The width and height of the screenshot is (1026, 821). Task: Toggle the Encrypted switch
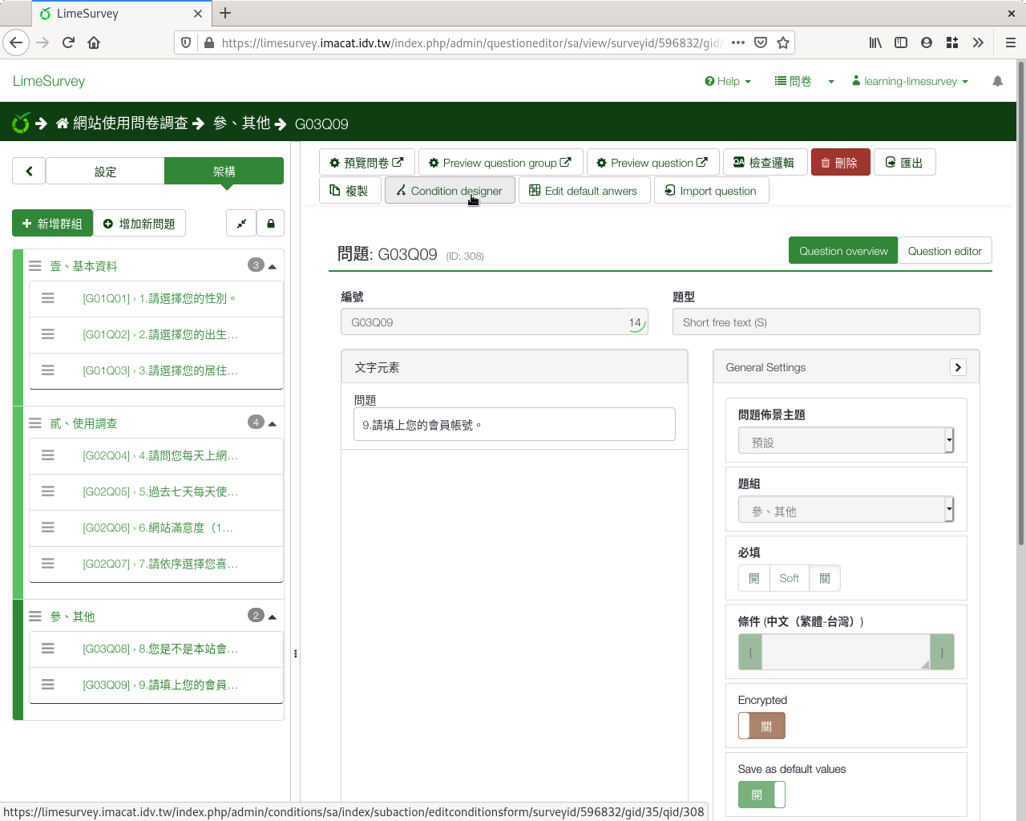761,726
